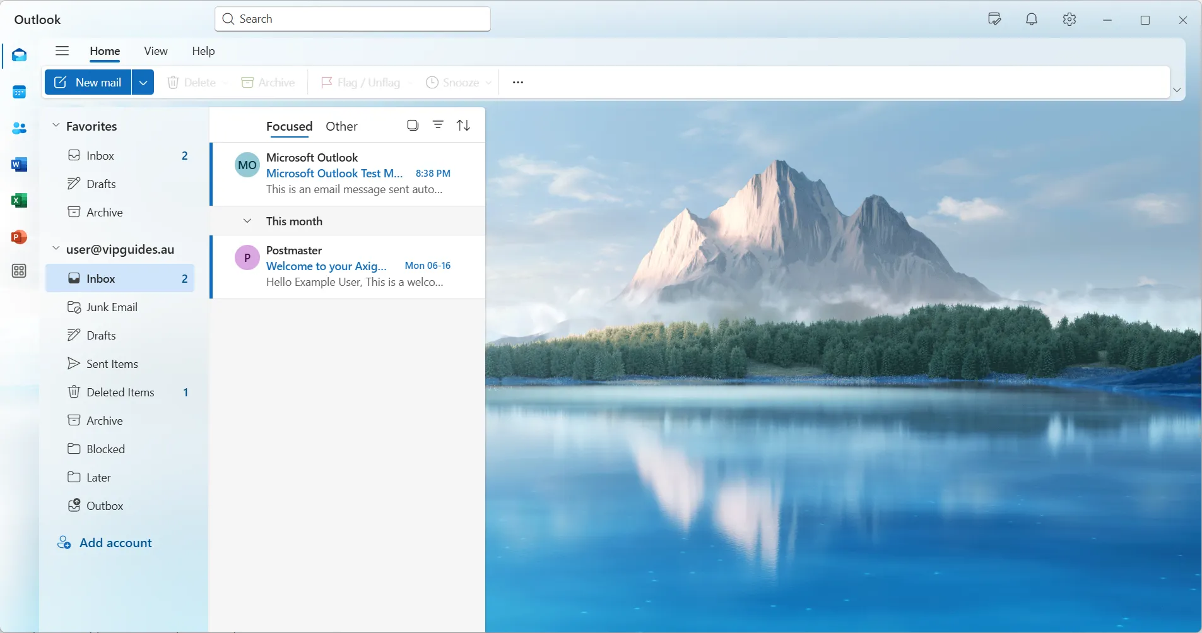Open the Calendar icon in left sidebar
The image size is (1202, 633).
point(20,92)
